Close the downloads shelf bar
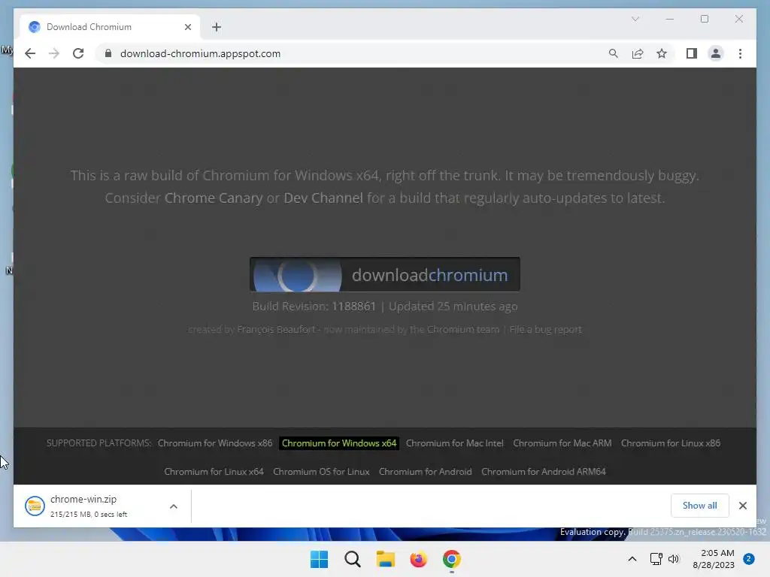The height and width of the screenshot is (577, 770). (742, 506)
